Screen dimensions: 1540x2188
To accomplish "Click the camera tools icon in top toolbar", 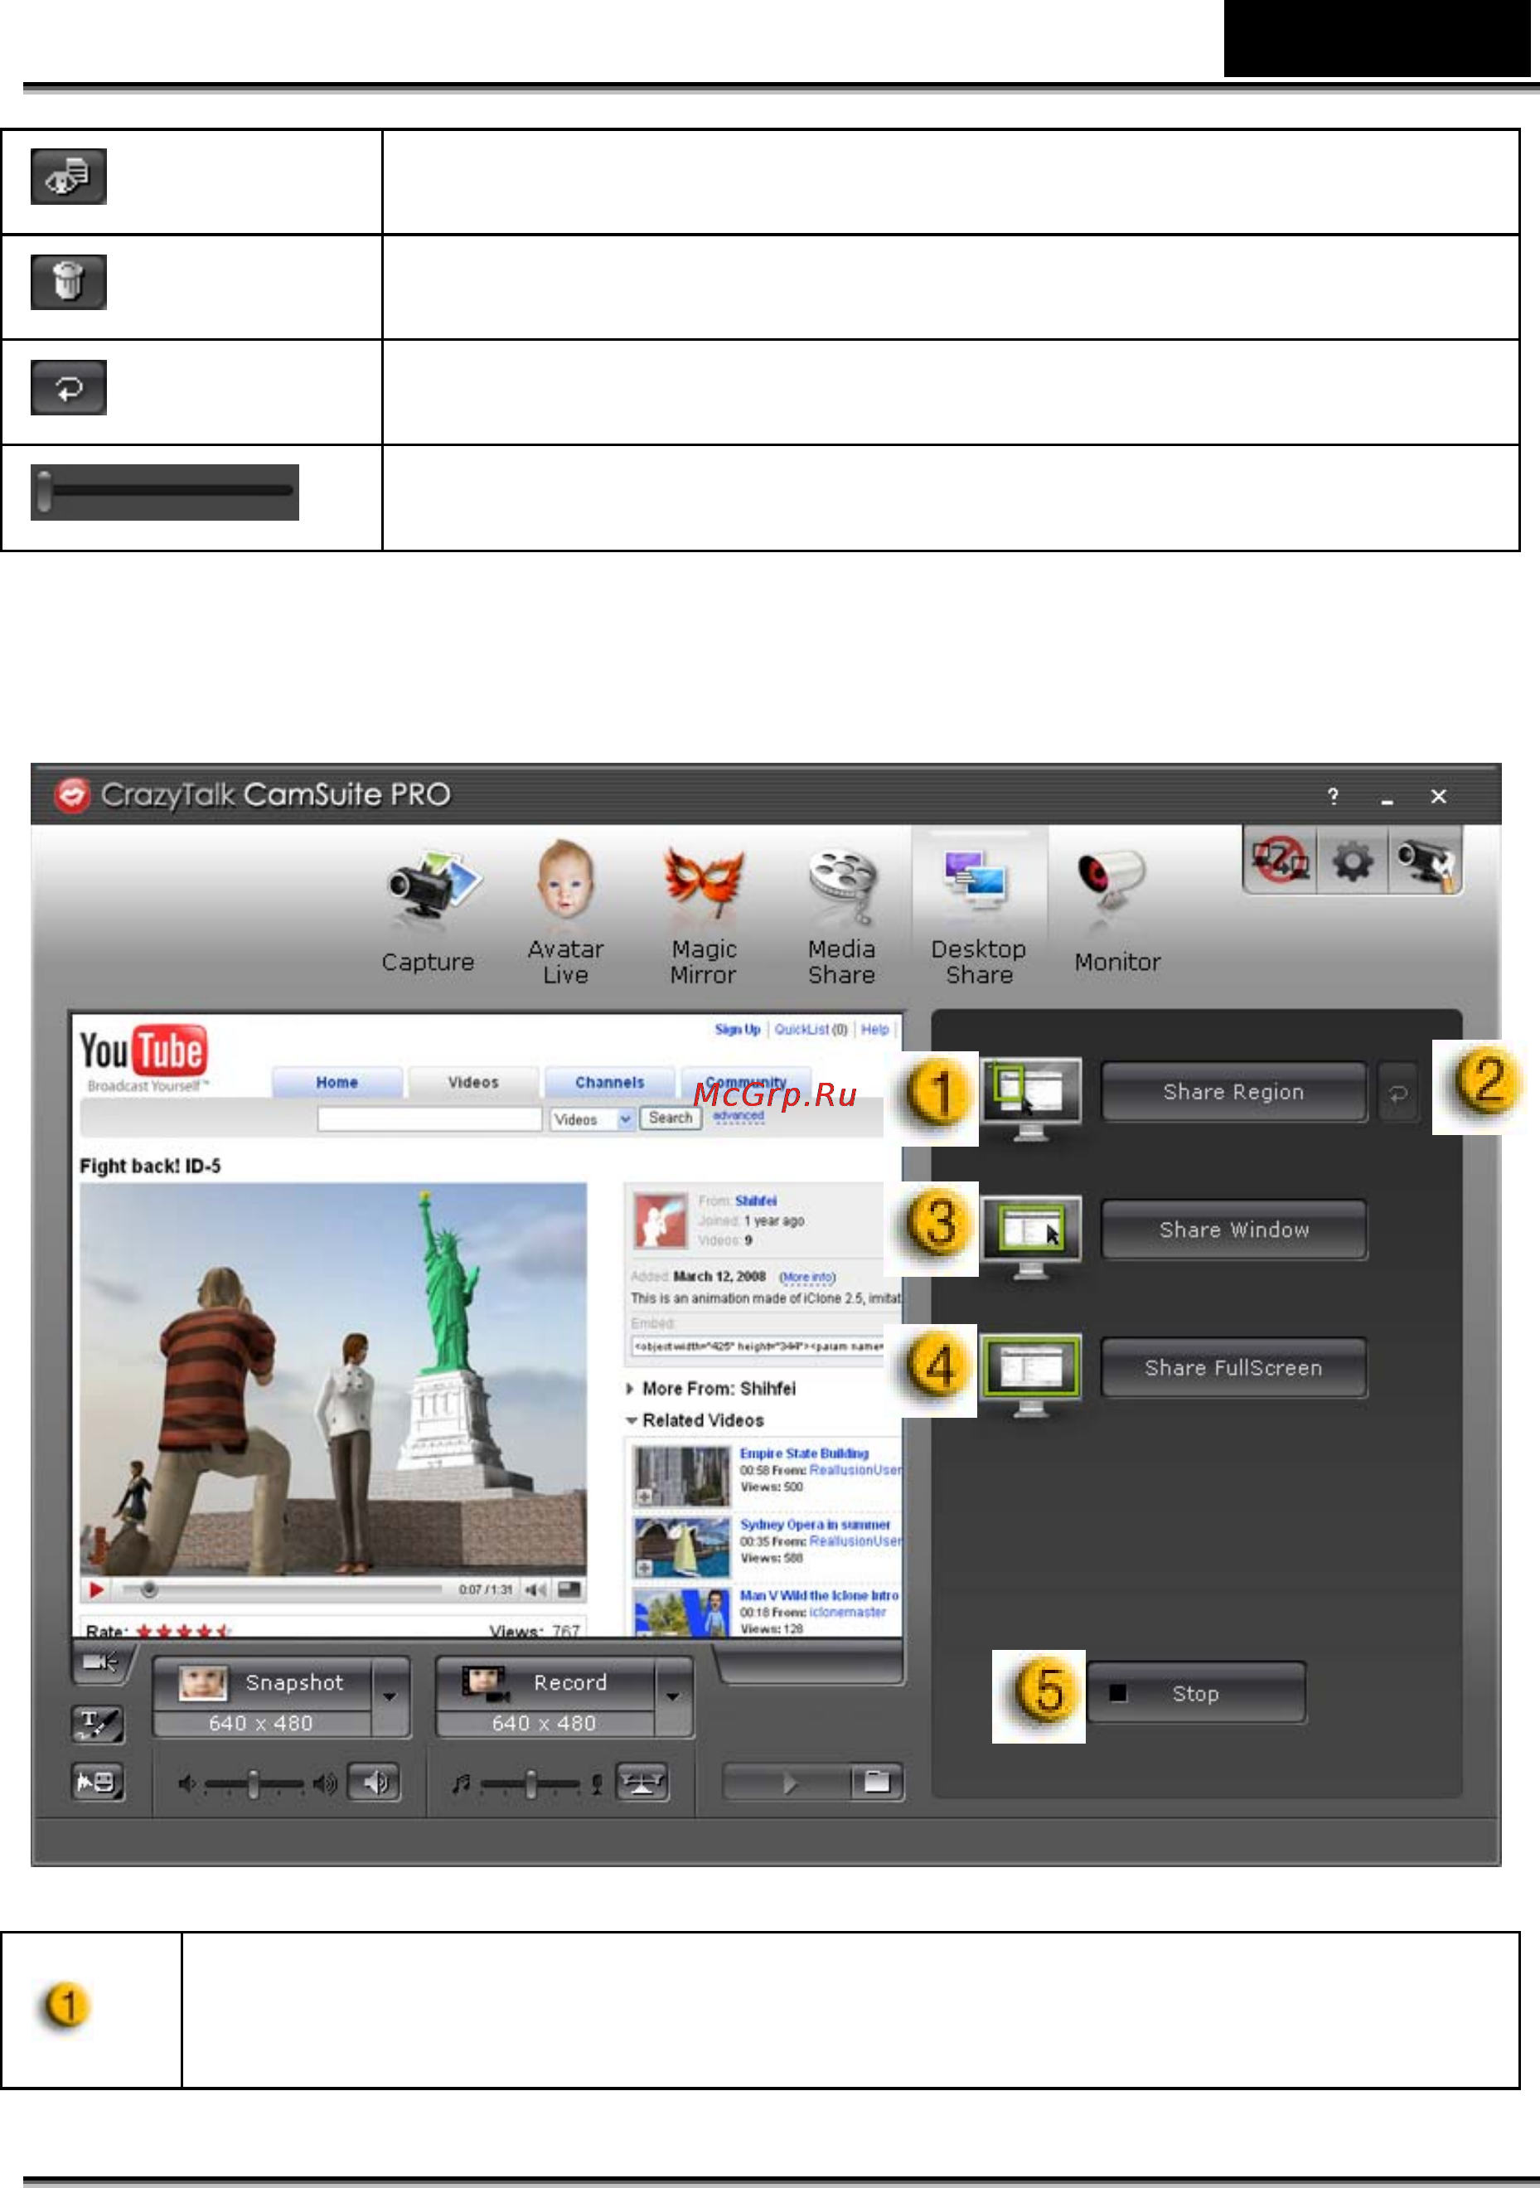I will point(1426,861).
